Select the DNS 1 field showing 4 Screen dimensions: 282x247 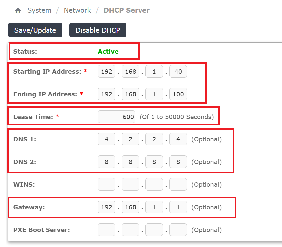(x=106, y=139)
